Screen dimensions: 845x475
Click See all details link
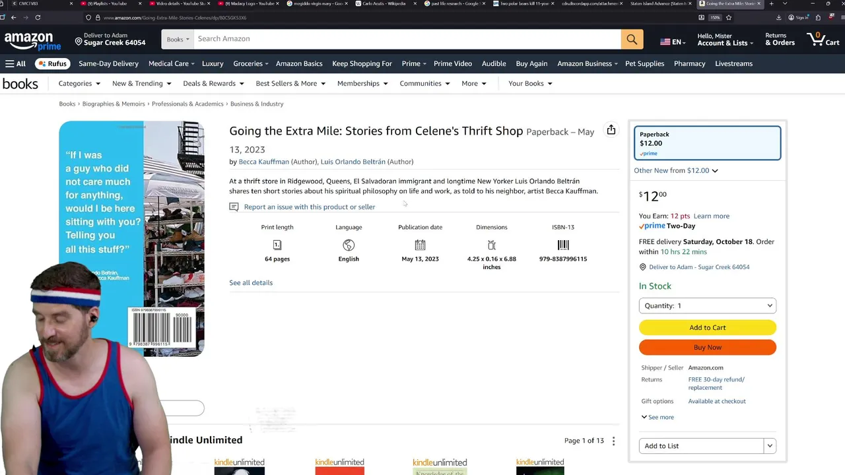(251, 282)
